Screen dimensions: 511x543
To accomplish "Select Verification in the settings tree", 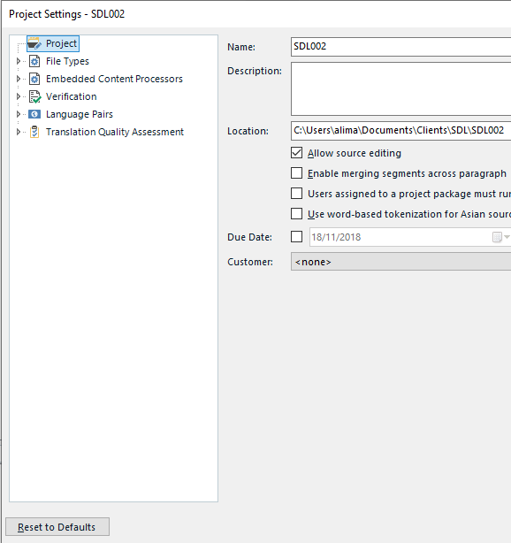I will coord(72,96).
